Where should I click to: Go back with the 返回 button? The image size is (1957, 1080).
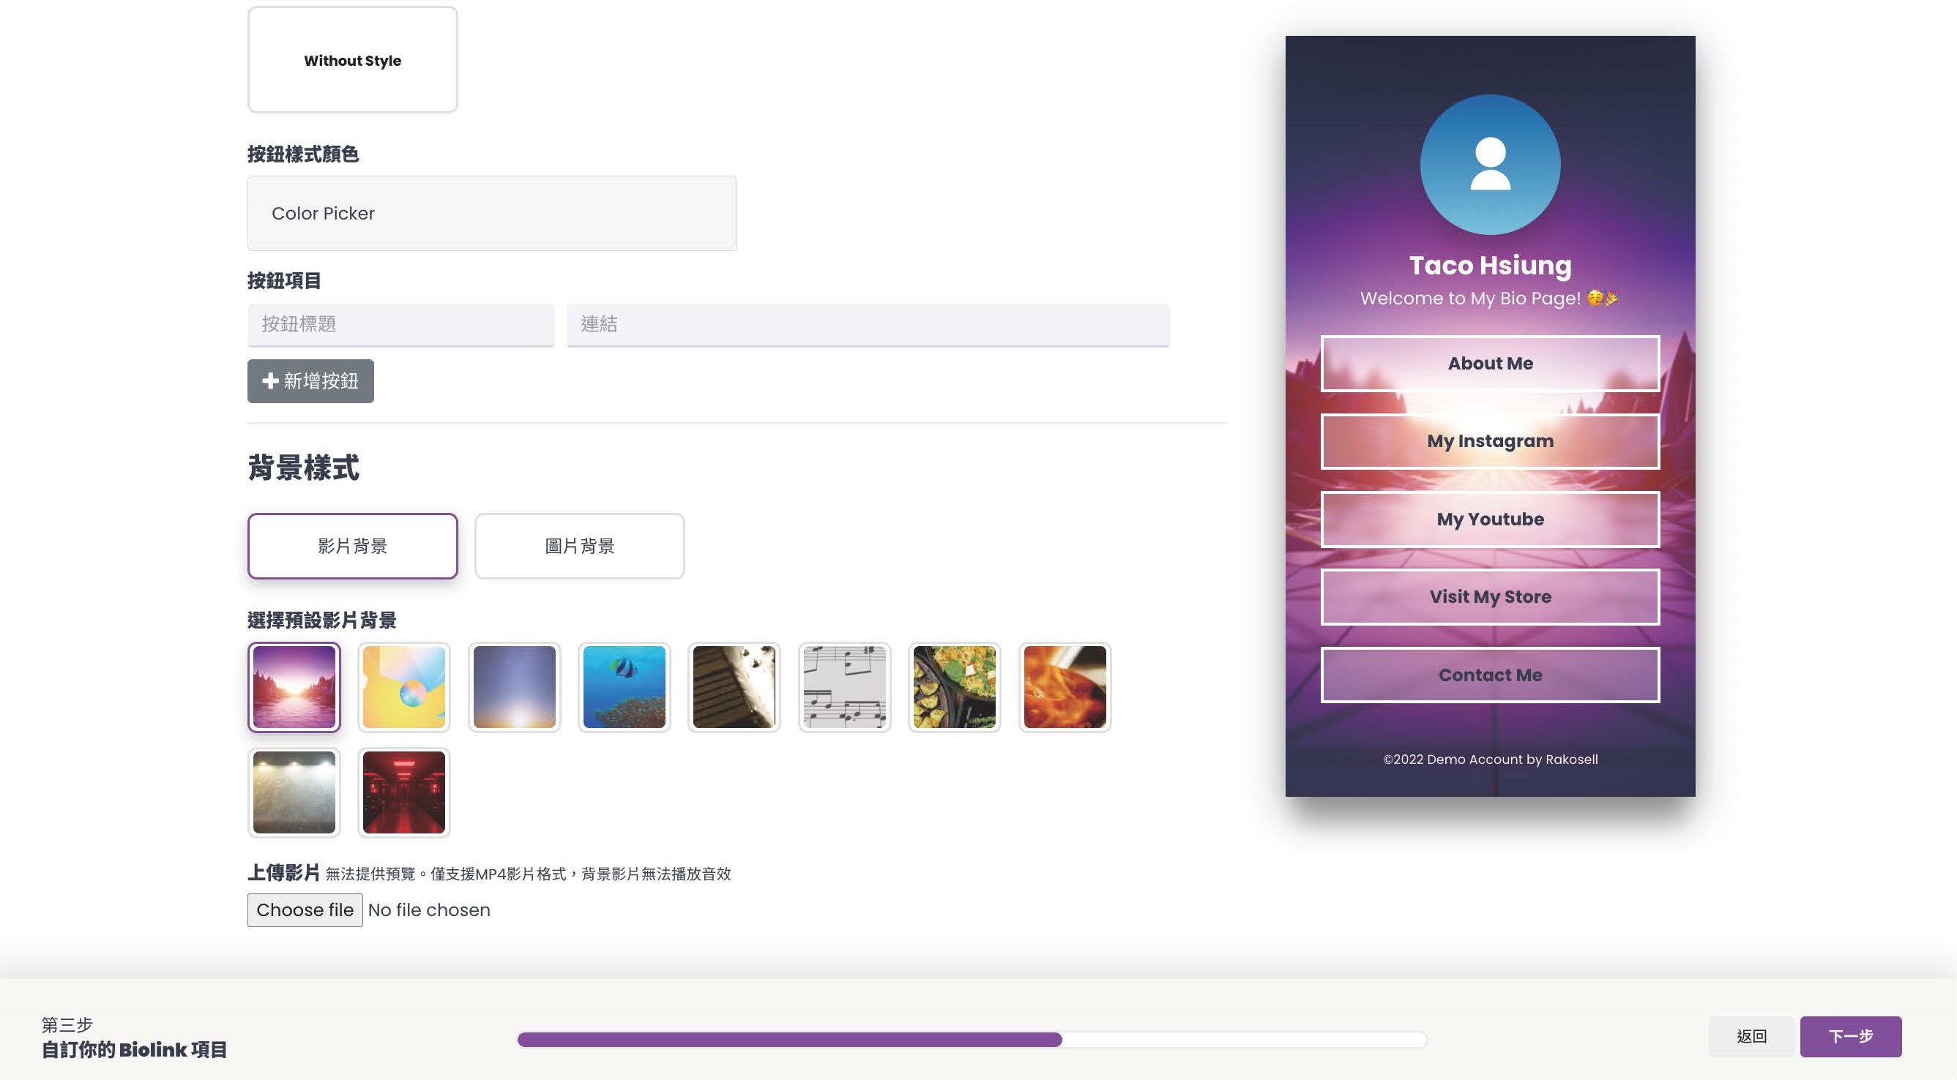[x=1752, y=1037]
